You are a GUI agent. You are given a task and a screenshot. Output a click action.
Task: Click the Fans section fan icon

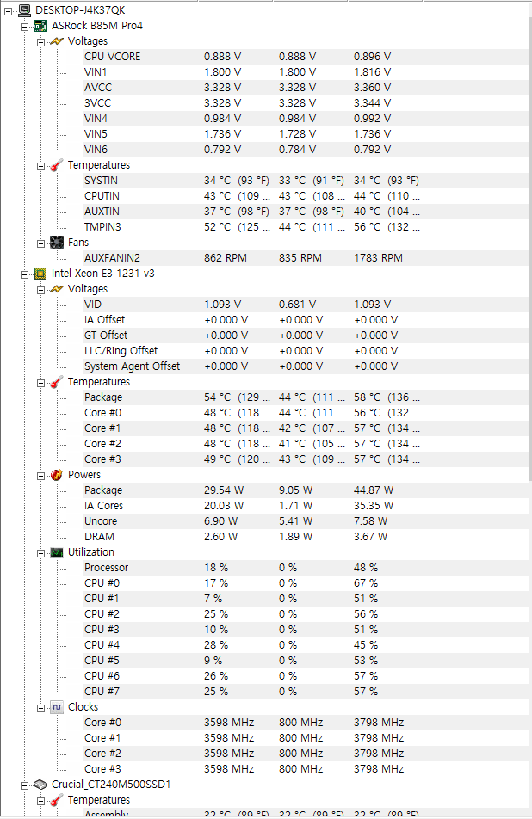pos(57,242)
